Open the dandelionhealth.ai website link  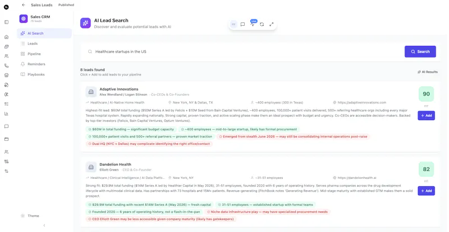pos(357,178)
